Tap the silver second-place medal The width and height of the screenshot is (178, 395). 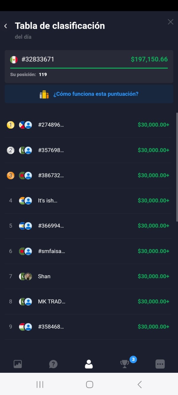pos(11,150)
